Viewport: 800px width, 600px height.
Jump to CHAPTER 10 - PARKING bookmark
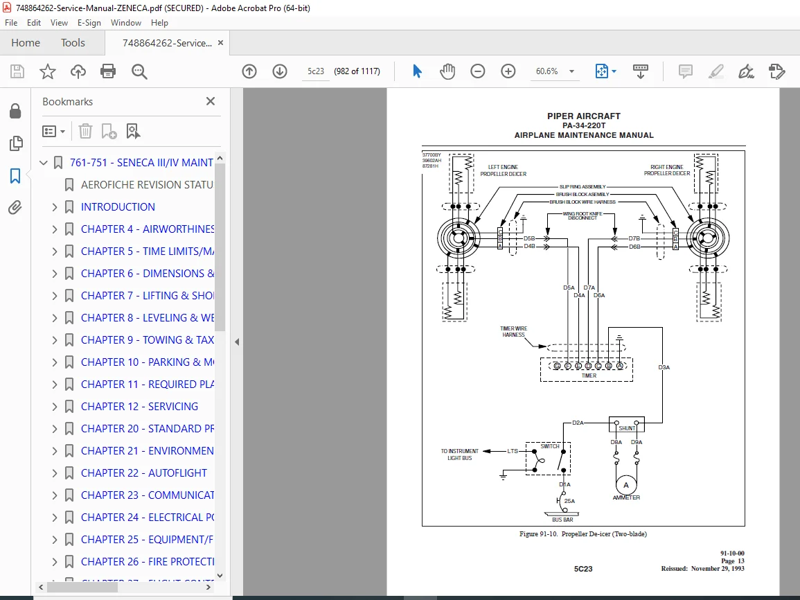point(147,362)
